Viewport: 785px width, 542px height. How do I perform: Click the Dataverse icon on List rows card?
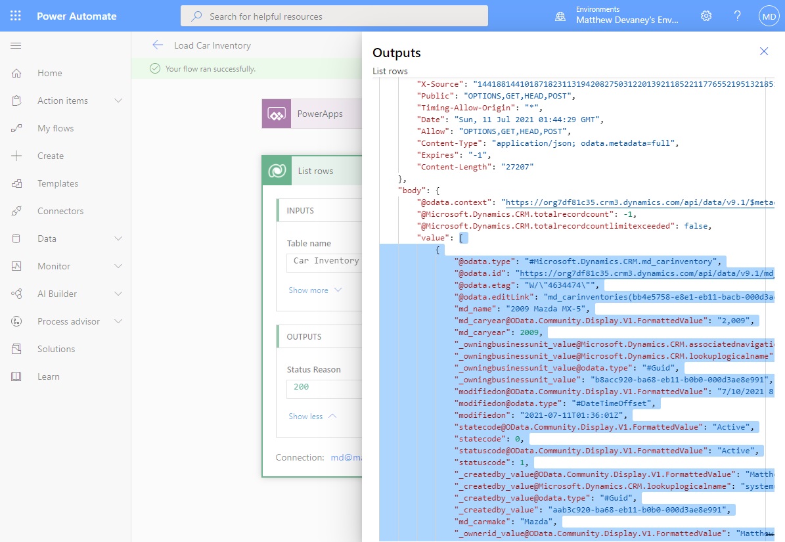click(x=277, y=170)
